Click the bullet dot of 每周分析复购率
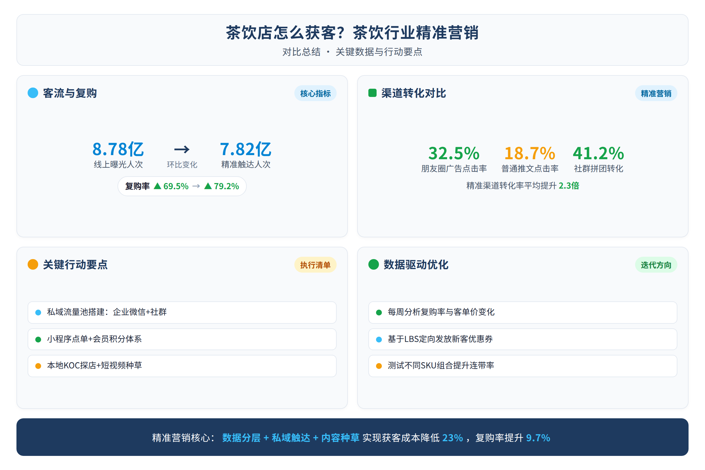 pos(379,313)
